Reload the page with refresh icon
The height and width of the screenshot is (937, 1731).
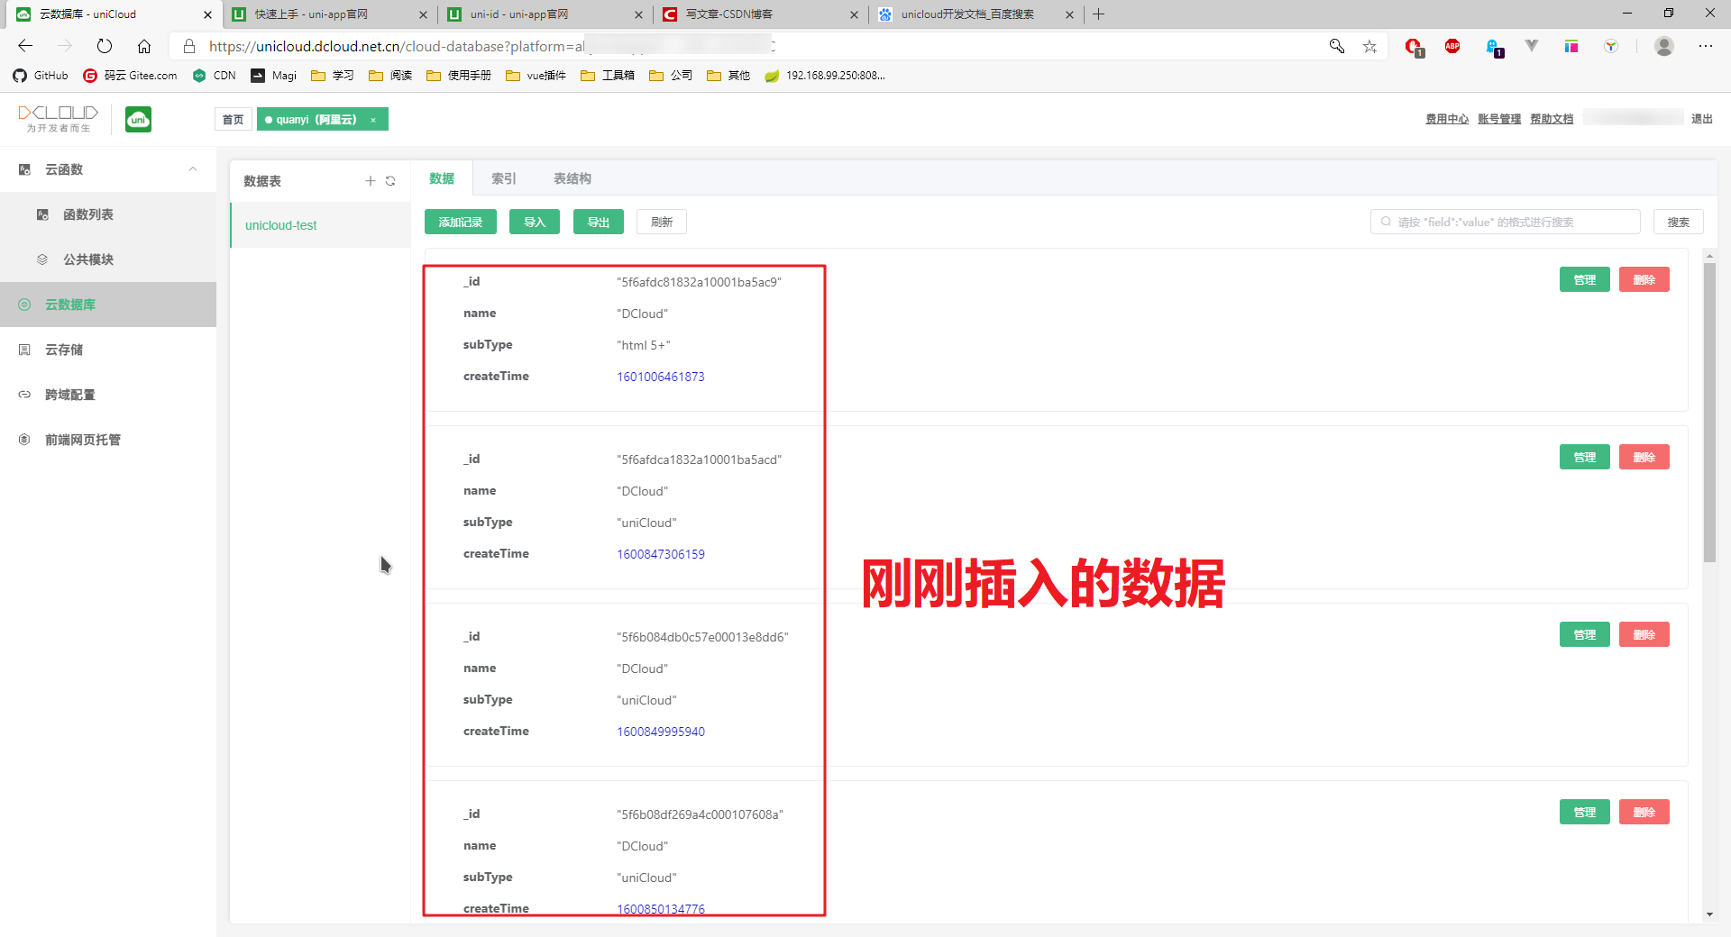point(105,46)
